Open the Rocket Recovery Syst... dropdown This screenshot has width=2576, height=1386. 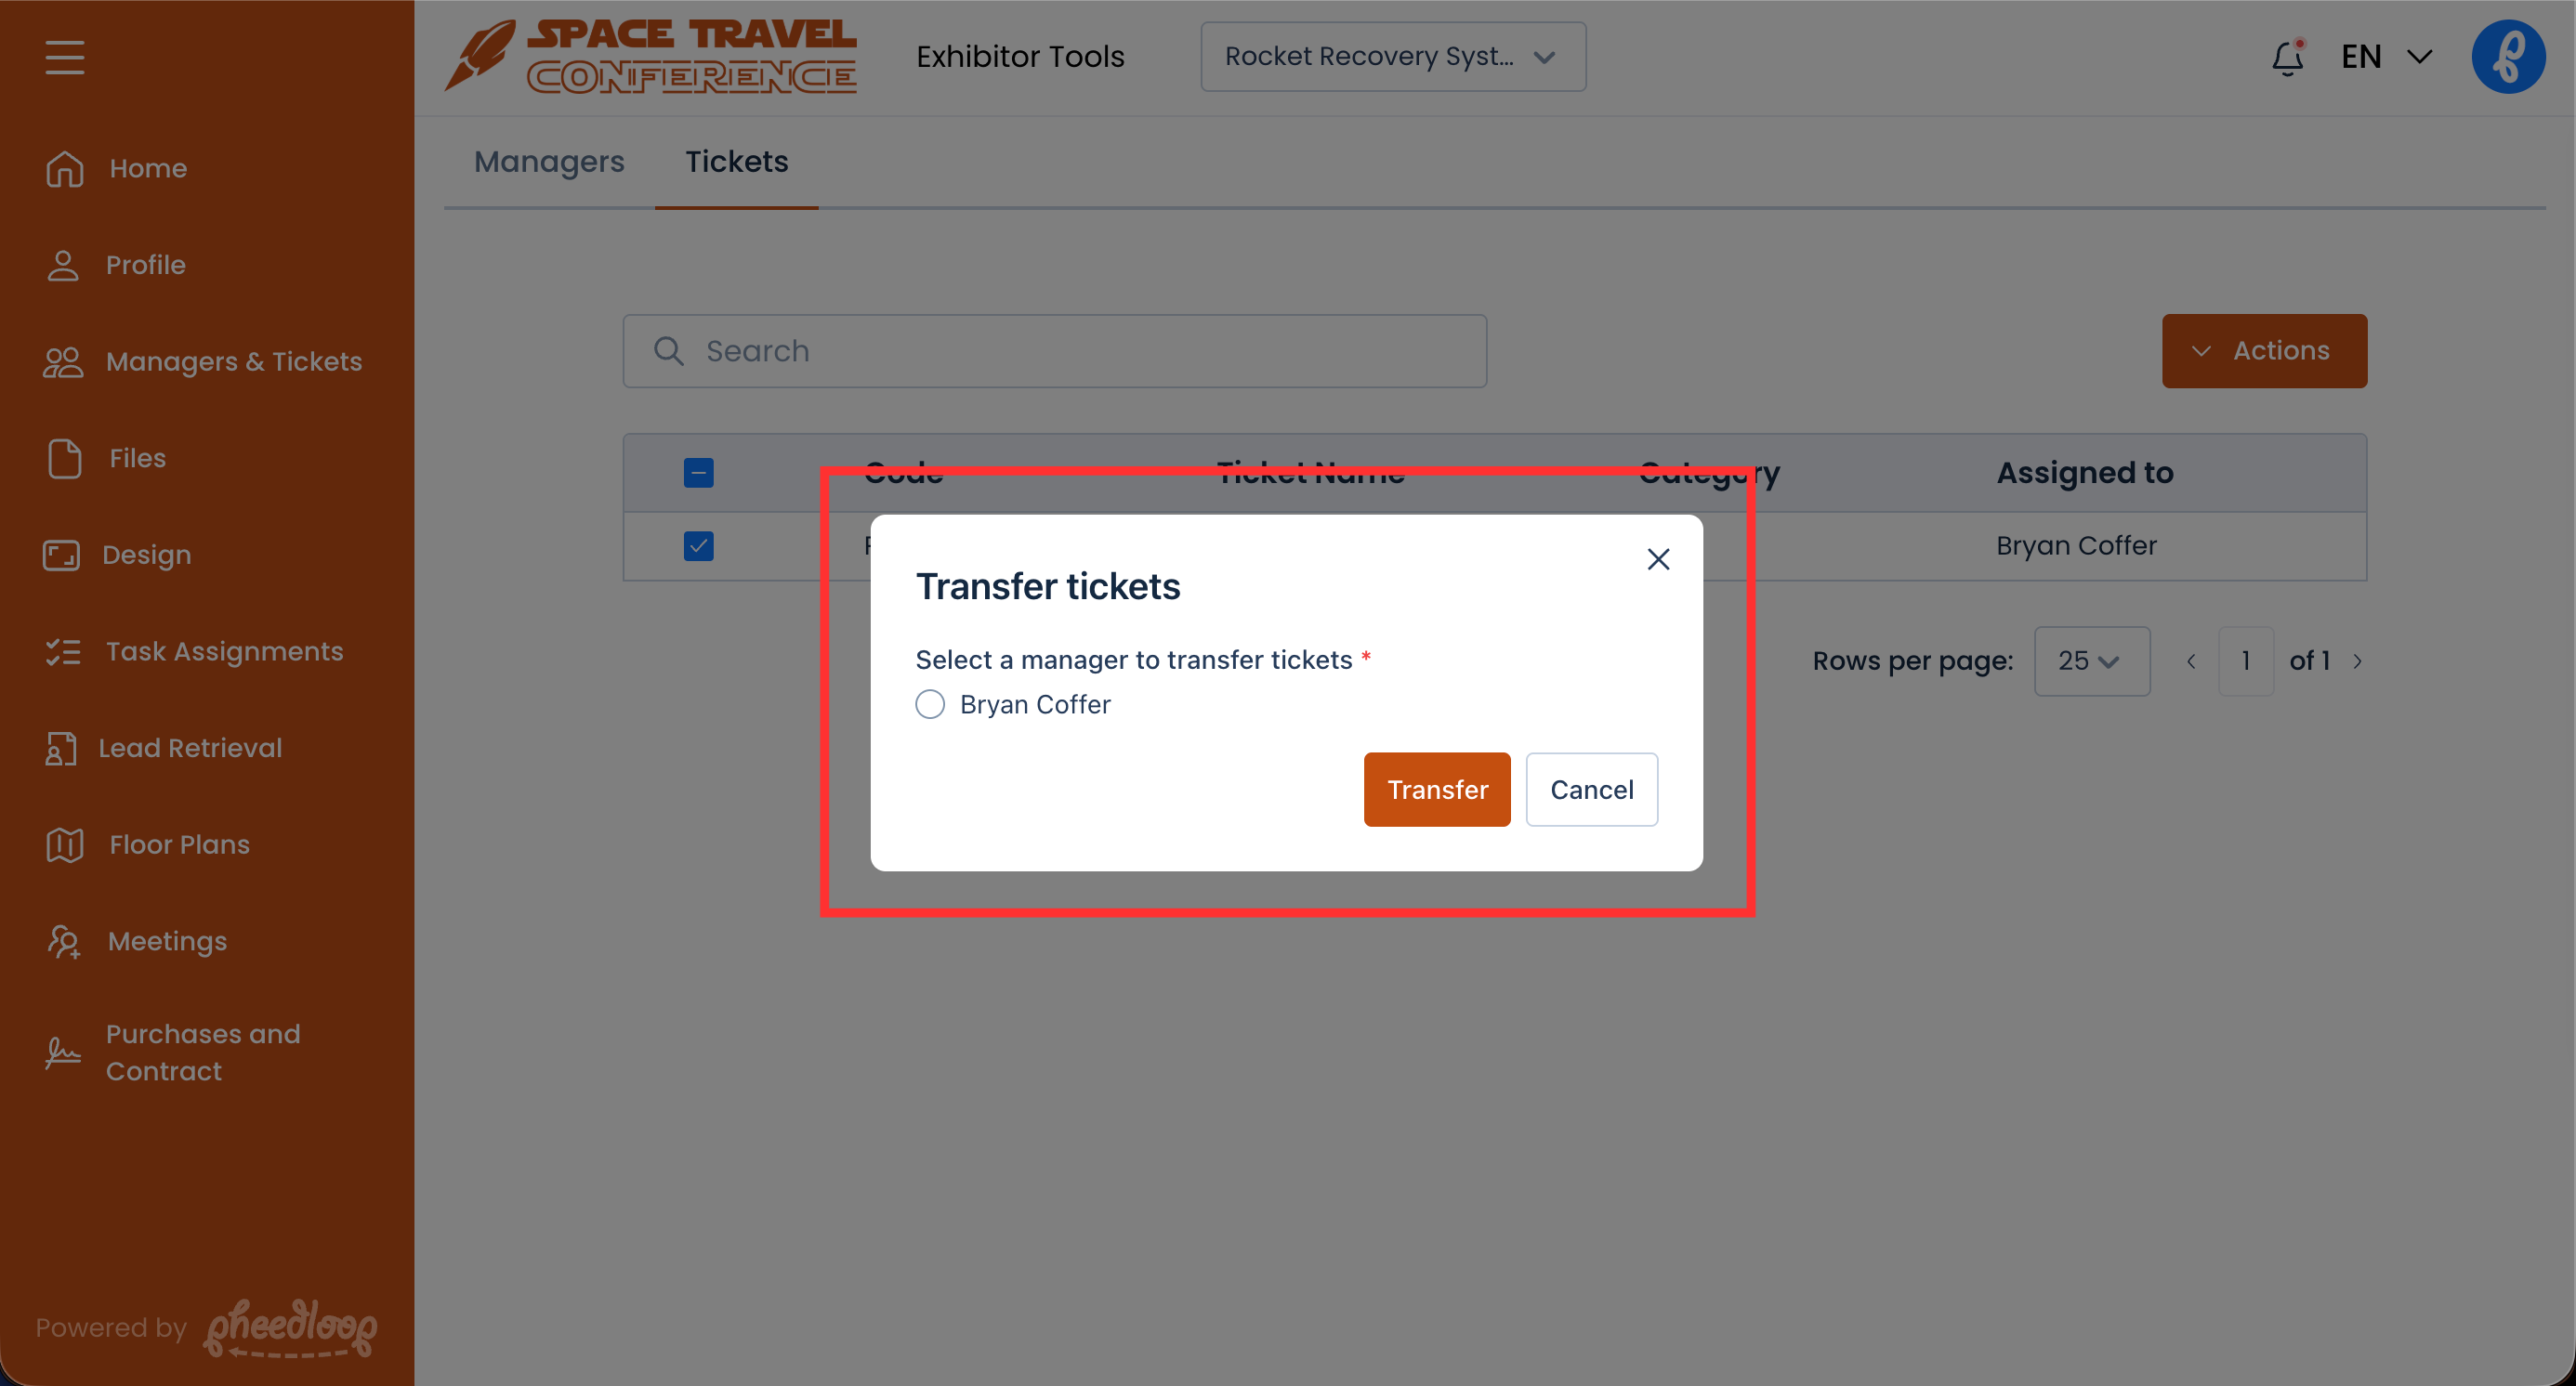1392,57
